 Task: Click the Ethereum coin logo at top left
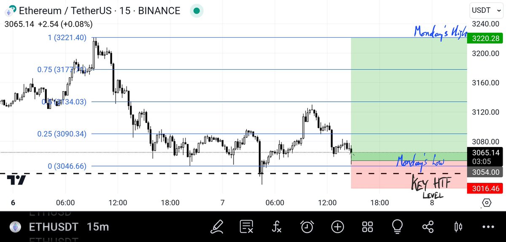tap(11, 10)
